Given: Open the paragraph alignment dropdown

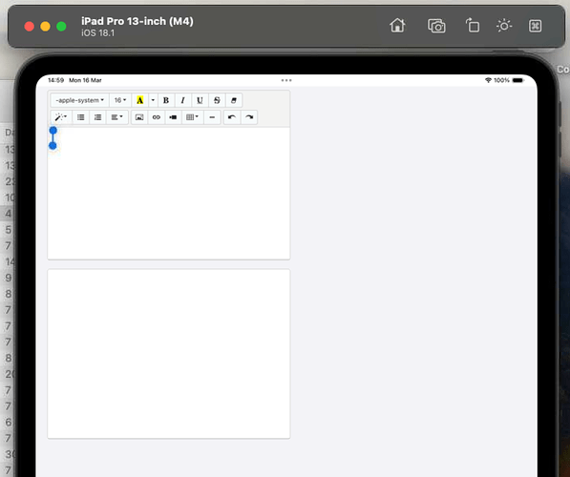Looking at the screenshot, I should pyautogui.click(x=117, y=117).
